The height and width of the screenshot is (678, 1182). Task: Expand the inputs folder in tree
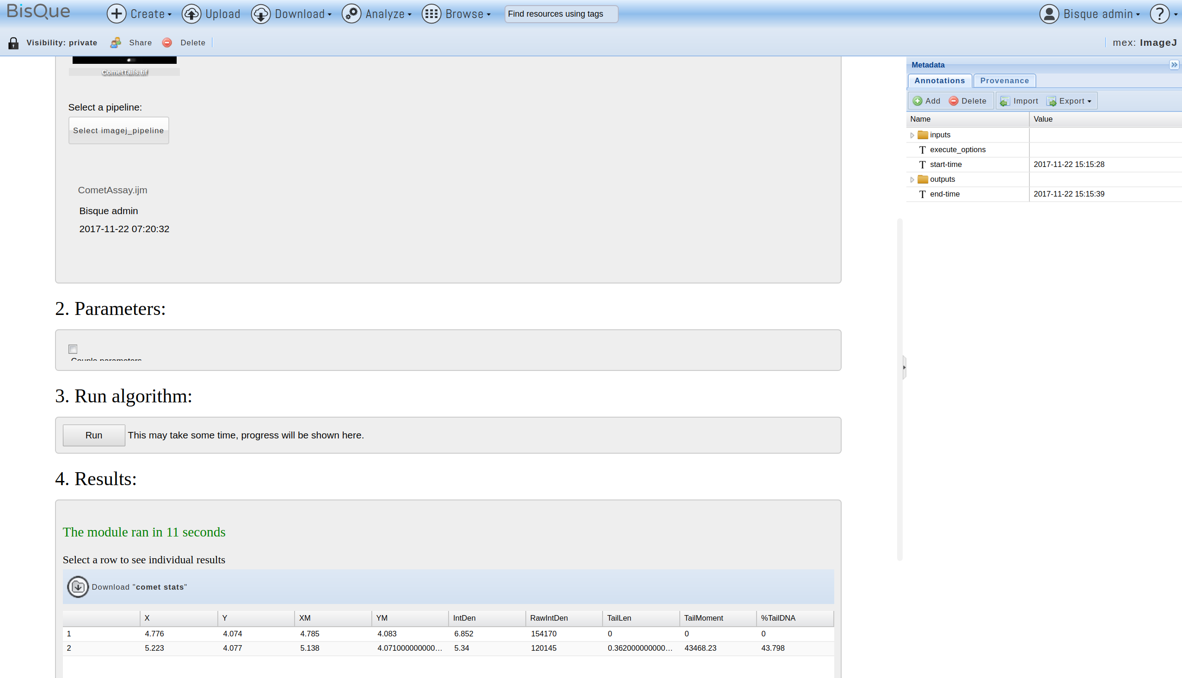tap(912, 135)
